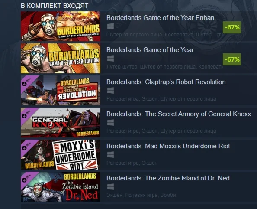Open Borderlands Game of the Year Enhanced title

point(163,18)
